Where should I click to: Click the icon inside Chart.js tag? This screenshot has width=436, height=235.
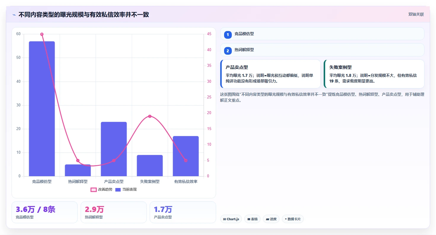[224, 219]
